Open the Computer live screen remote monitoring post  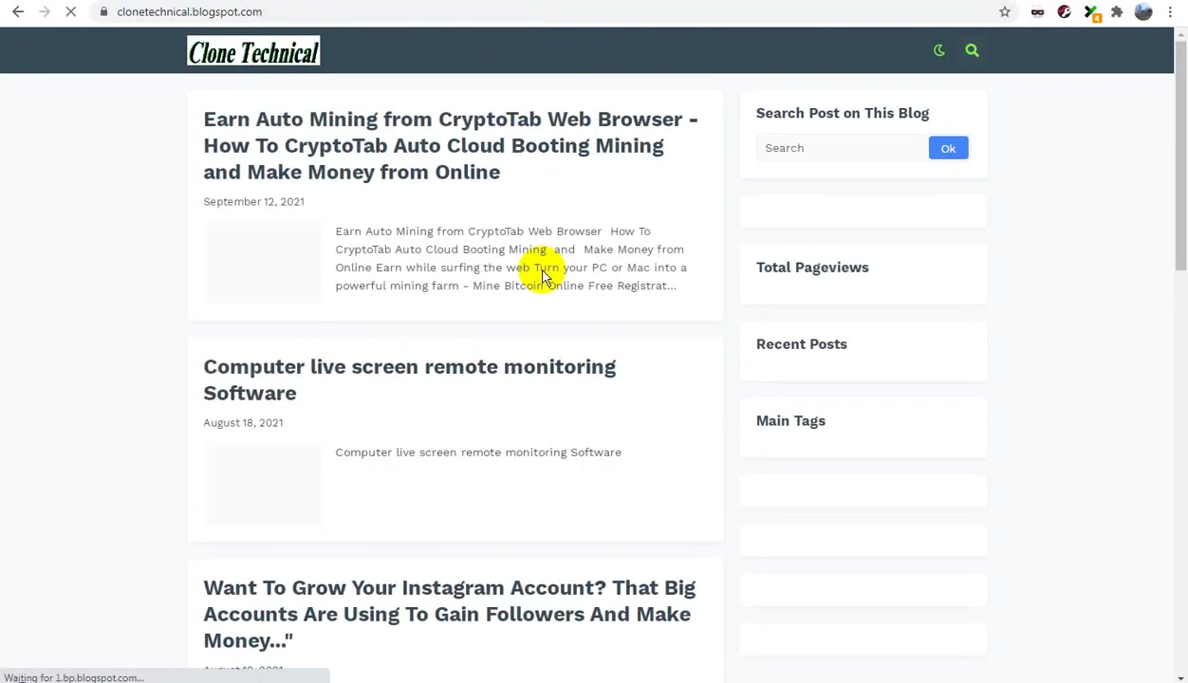[409, 379]
